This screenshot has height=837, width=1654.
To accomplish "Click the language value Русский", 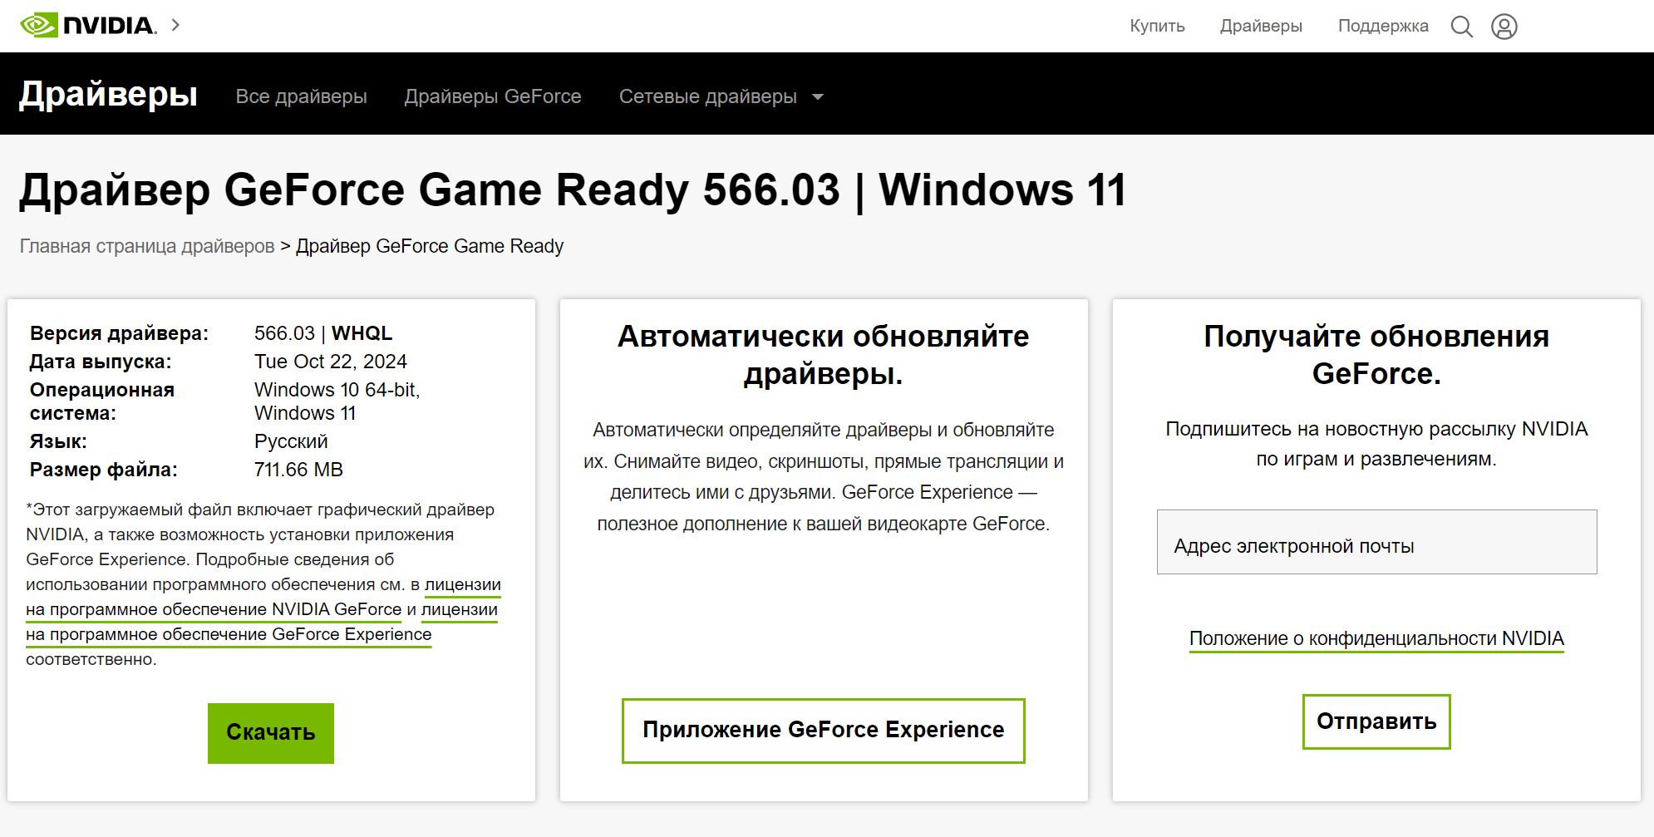I will click(291, 441).
